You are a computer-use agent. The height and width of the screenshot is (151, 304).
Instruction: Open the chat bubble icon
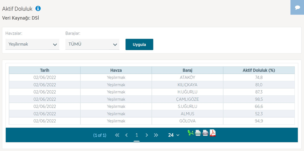(297, 8)
